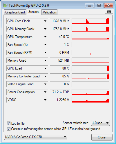Open the Sensor refresh rate combo box
This screenshot has width=116, height=144.
point(100,123)
